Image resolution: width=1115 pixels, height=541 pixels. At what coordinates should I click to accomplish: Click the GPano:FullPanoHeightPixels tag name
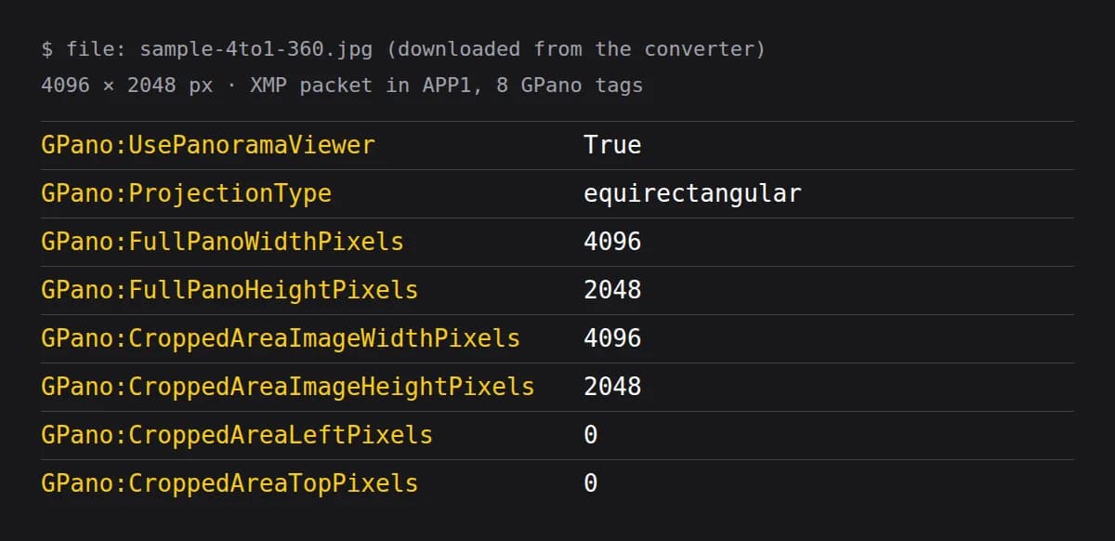[230, 290]
